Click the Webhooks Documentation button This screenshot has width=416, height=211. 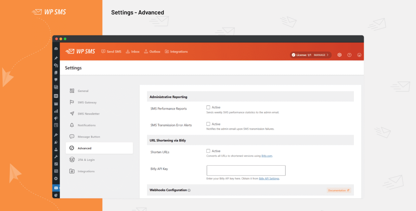[x=339, y=190]
